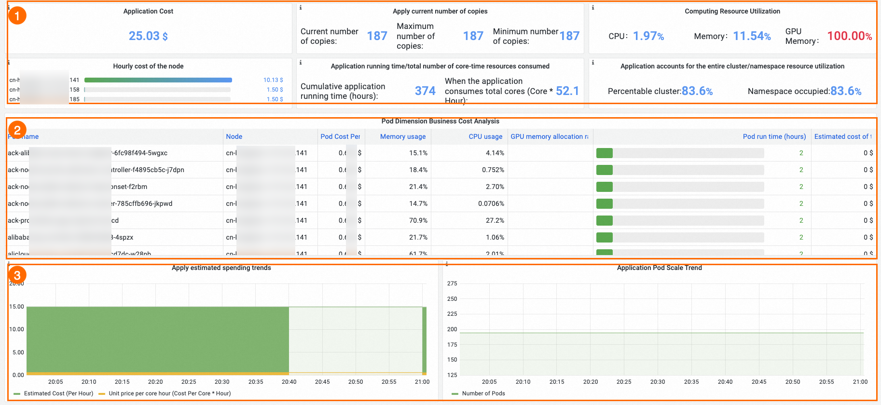Click the 10.13 $ node cost bar gauge
The image size is (881, 405).
[x=158, y=80]
